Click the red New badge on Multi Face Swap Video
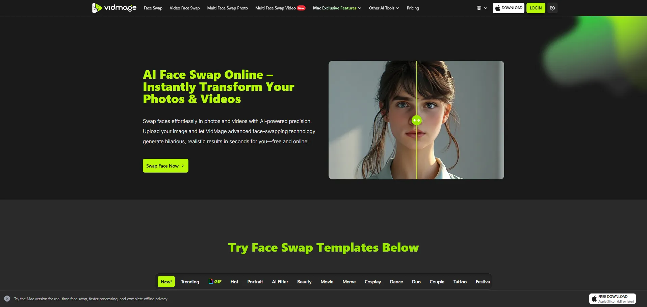Image resolution: width=647 pixels, height=307 pixels. (x=301, y=8)
